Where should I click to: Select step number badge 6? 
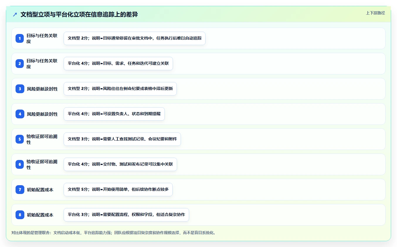(20, 164)
